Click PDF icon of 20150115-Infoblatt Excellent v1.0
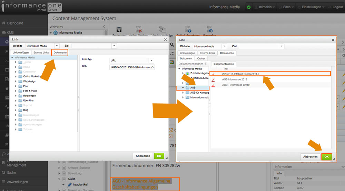The width and height of the screenshot is (345, 191). pos(213,74)
